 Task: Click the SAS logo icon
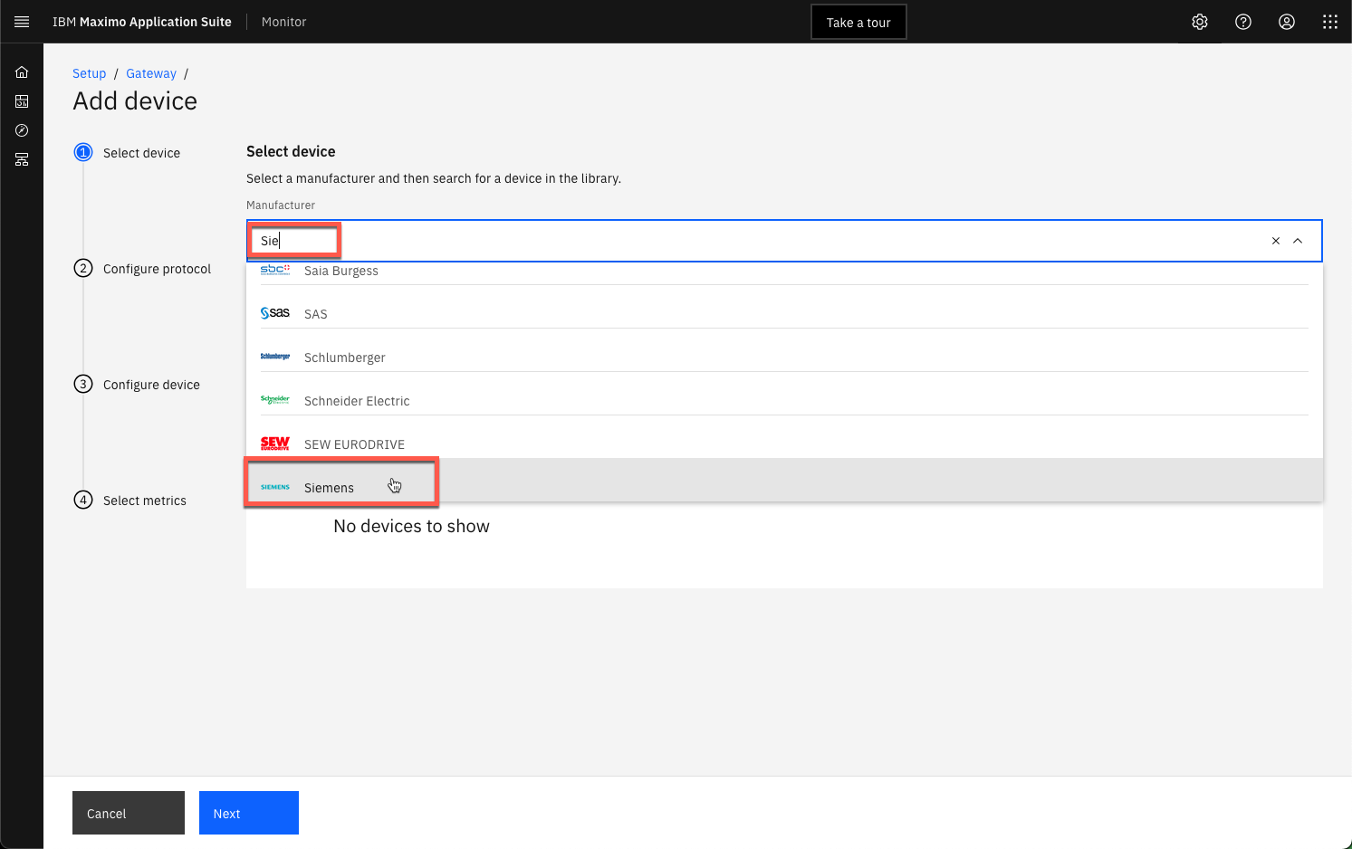pos(275,313)
